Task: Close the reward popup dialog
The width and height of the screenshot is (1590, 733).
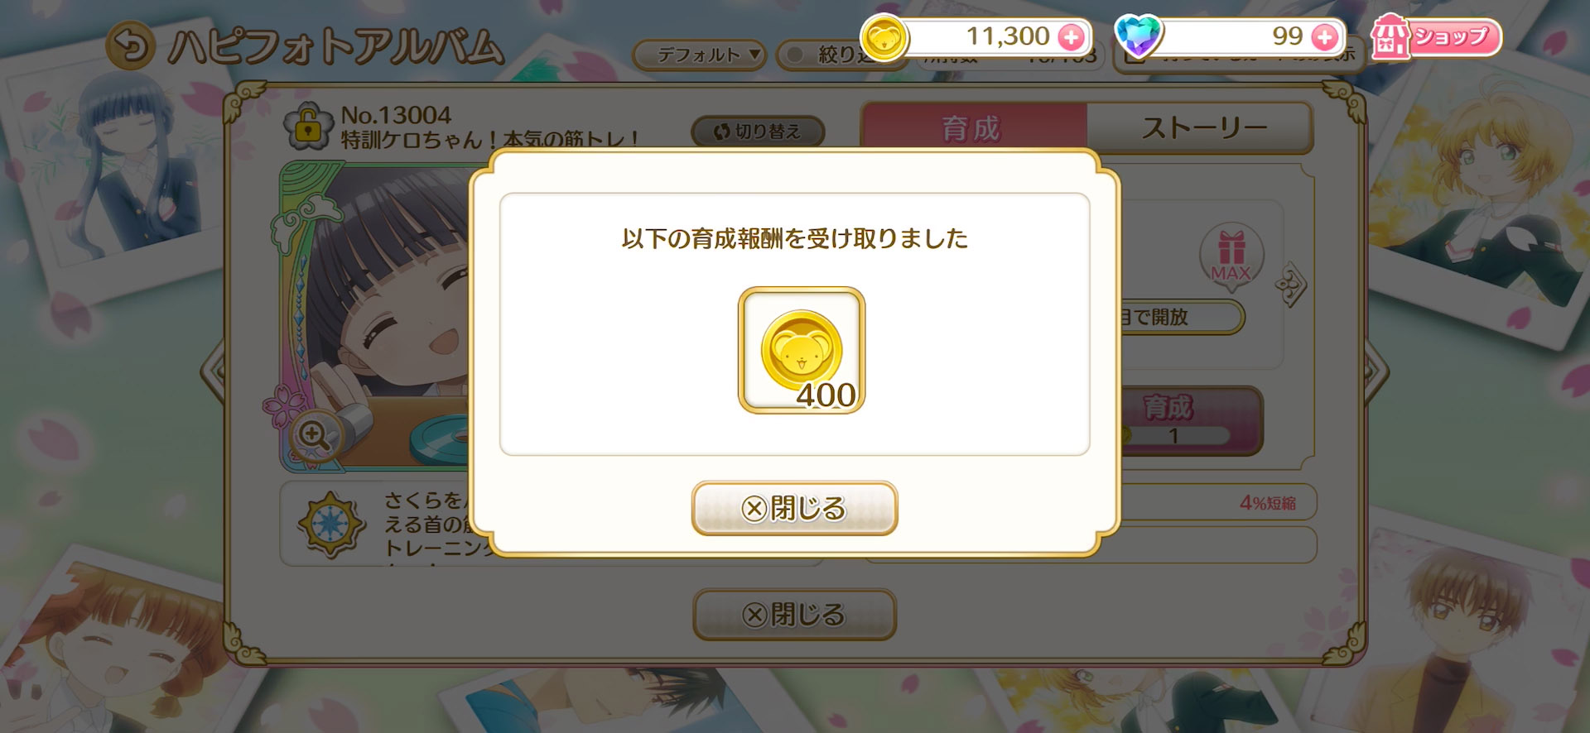Action: [x=794, y=508]
